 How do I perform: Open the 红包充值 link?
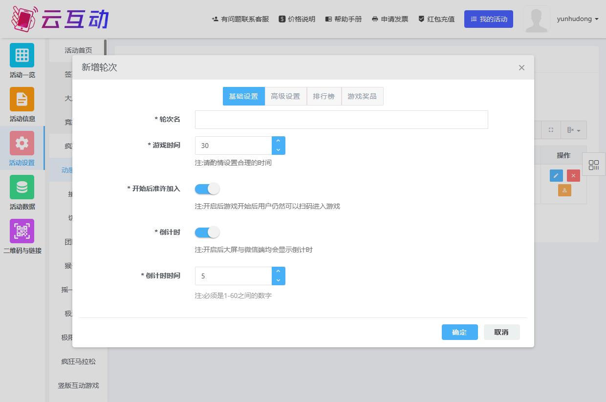tap(436, 19)
